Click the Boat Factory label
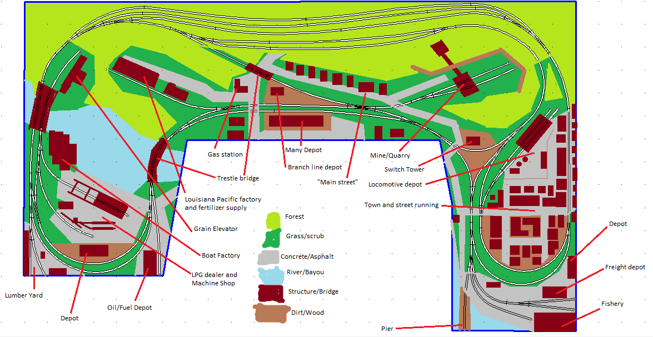Viewport: 653px width, 337px height. (x=221, y=255)
